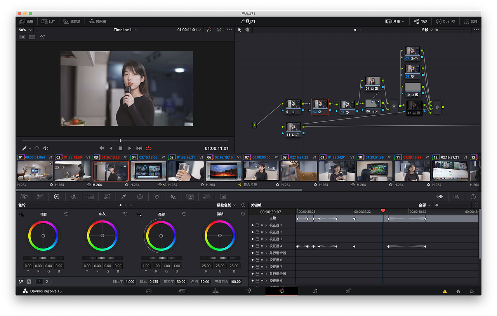This screenshot has height=316, width=497.
Task: Open the 光箱 lightbox
Action: coord(471,21)
